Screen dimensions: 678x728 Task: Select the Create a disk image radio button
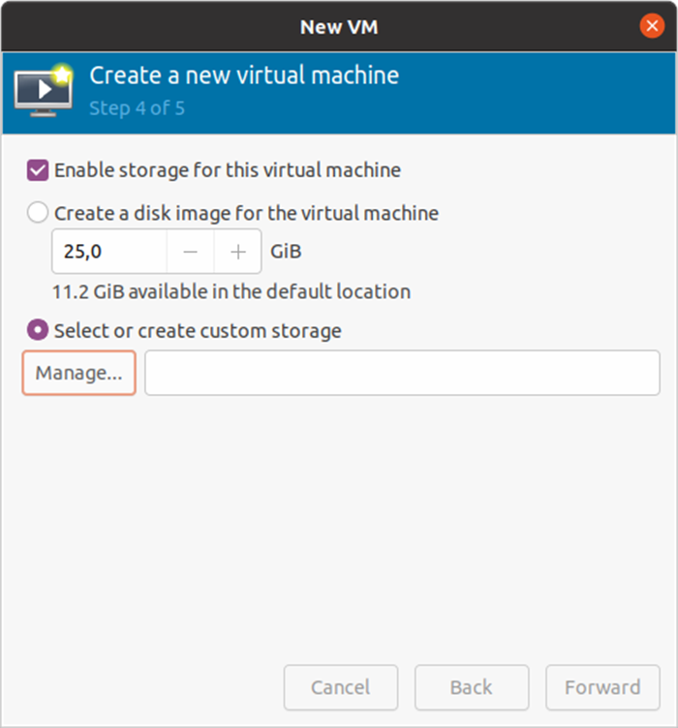(x=39, y=213)
